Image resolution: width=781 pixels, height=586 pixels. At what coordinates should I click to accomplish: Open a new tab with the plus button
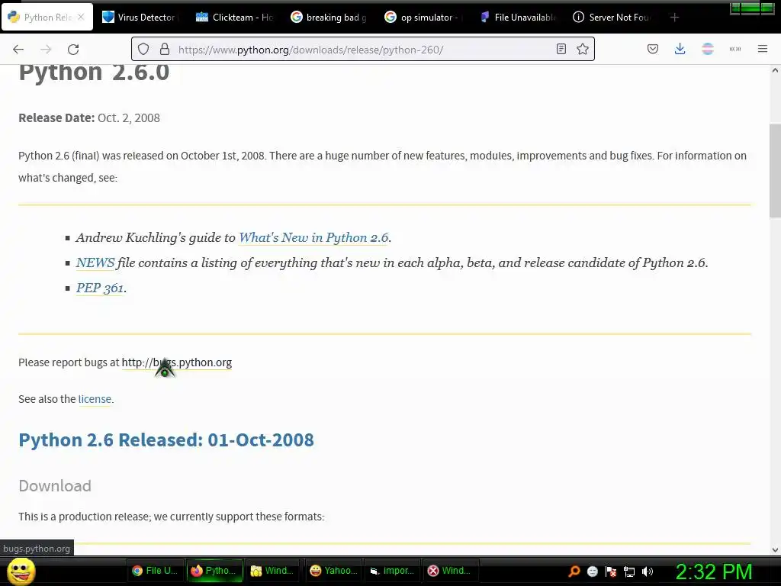tap(674, 18)
